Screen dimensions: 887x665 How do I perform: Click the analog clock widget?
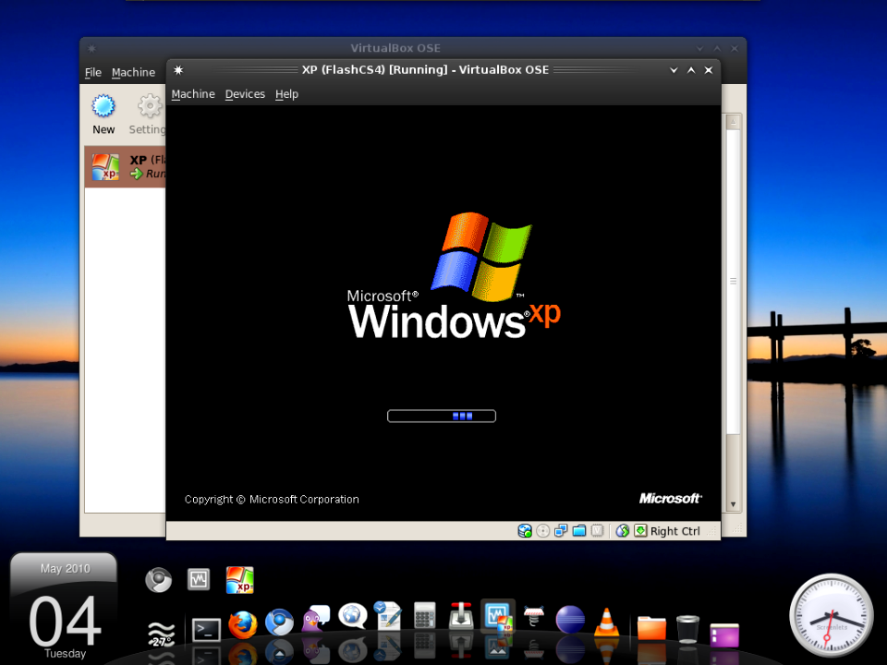pyautogui.click(x=831, y=616)
